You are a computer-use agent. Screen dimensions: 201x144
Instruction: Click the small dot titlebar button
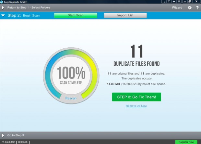point(164,2)
